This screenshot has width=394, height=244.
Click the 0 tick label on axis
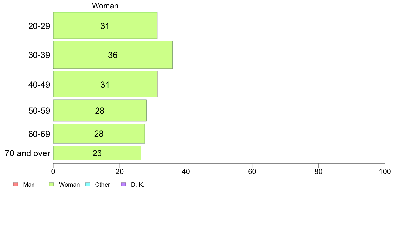coord(53,172)
